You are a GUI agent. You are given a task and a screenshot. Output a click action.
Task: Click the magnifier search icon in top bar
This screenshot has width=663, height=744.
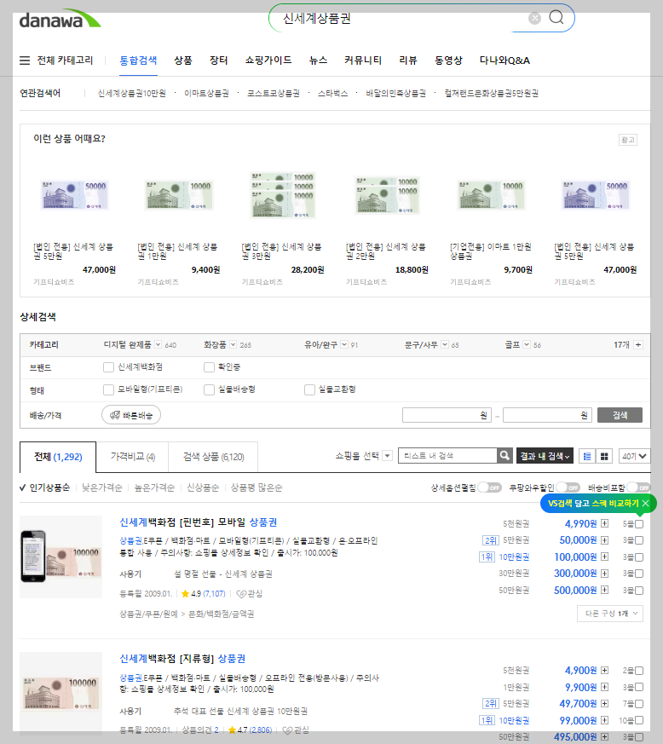(x=556, y=18)
